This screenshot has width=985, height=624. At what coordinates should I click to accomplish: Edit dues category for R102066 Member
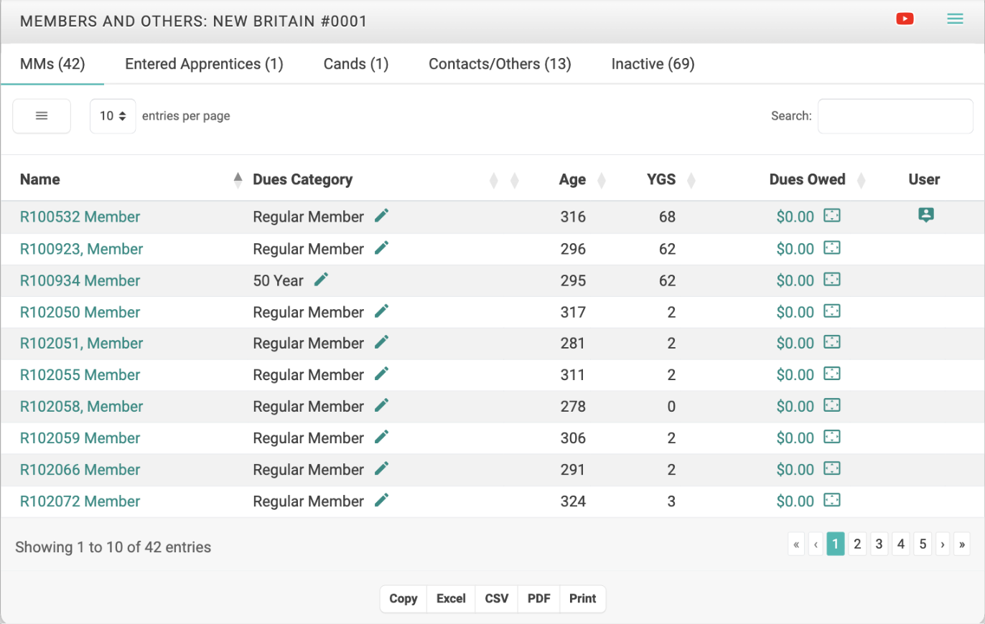tap(382, 468)
